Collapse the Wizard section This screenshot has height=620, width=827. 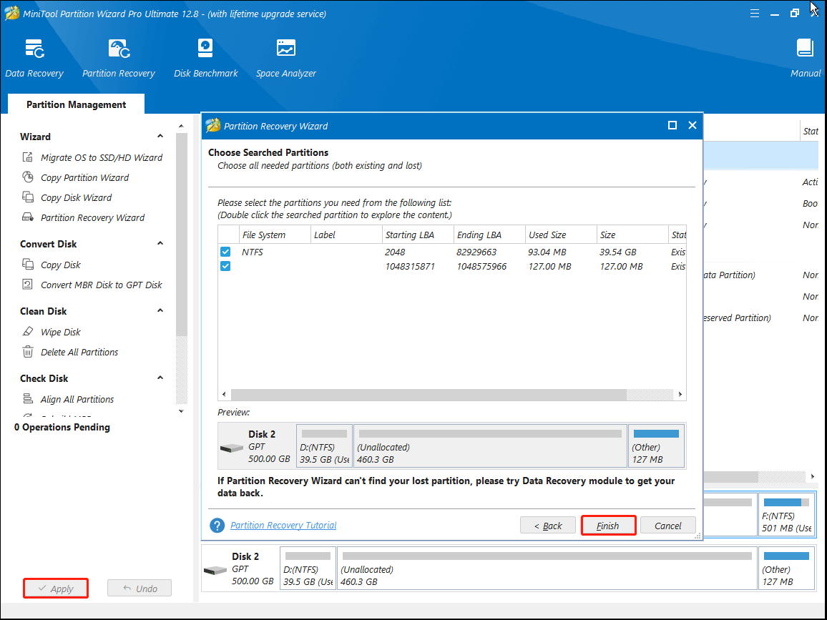(160, 136)
